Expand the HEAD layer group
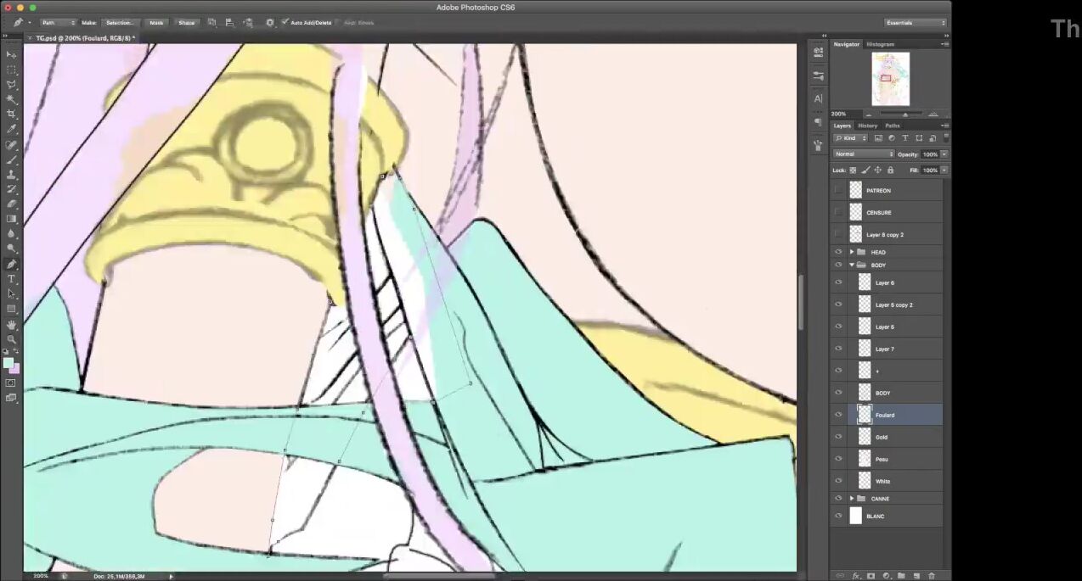 (851, 252)
